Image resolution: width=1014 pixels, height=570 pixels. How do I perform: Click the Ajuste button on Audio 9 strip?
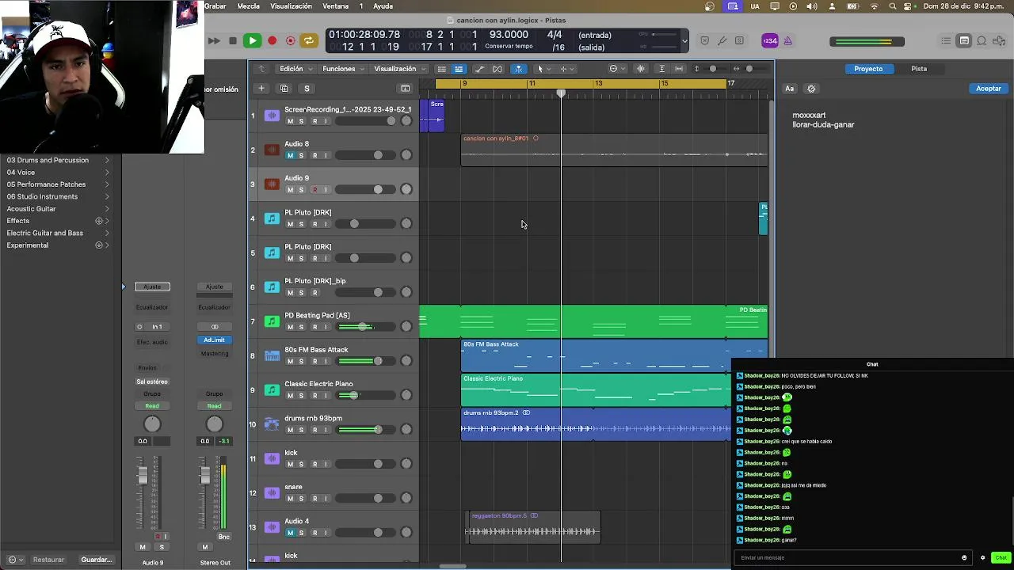click(x=152, y=287)
